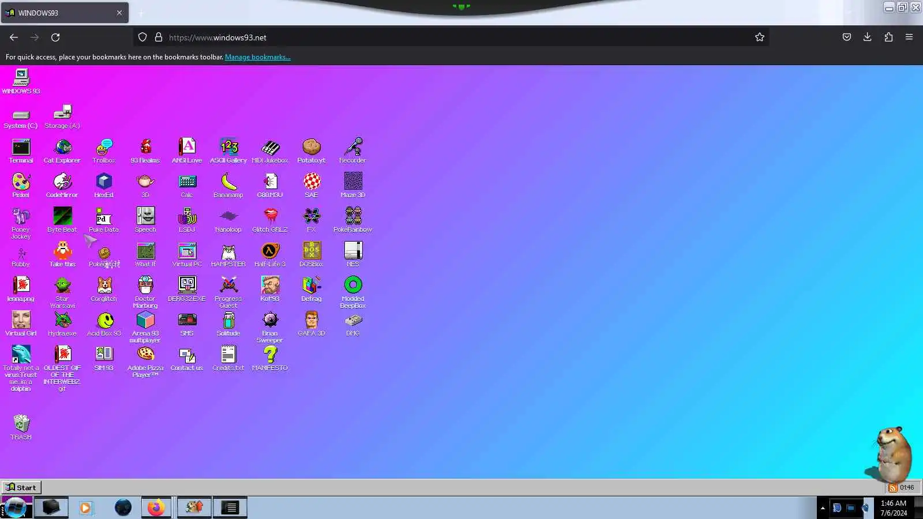The height and width of the screenshot is (519, 923).
Task: Launch Bananamp banana icon
Action: click(x=228, y=186)
